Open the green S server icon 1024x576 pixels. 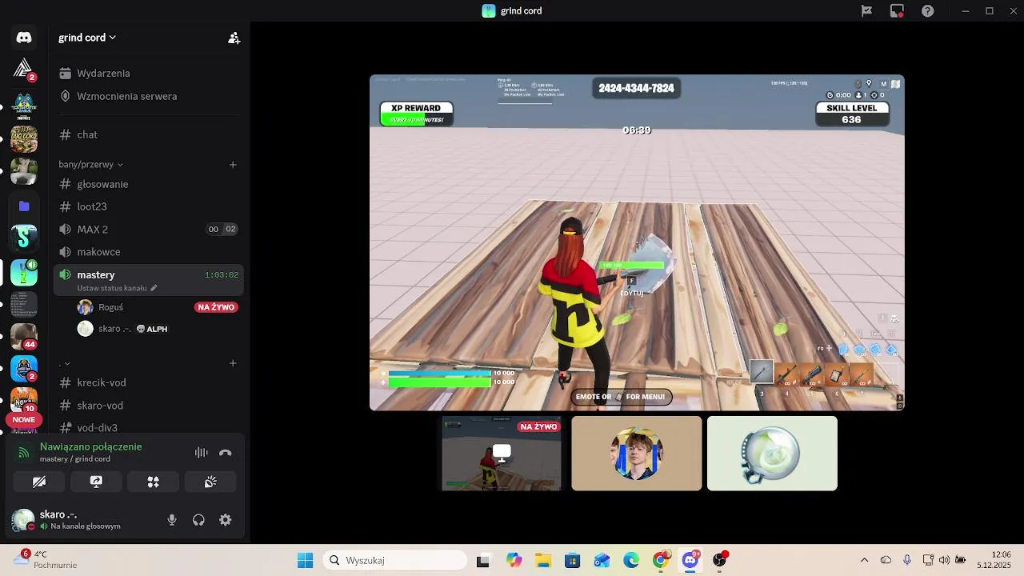coord(24,237)
